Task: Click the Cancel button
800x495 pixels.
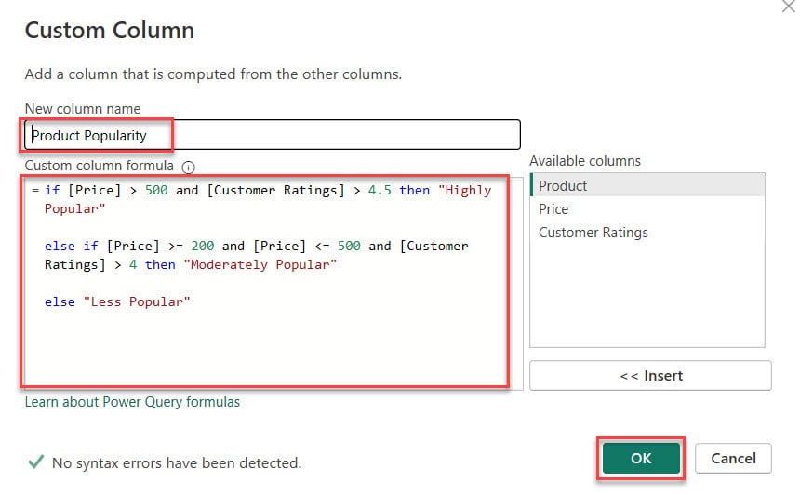Action: tap(733, 459)
